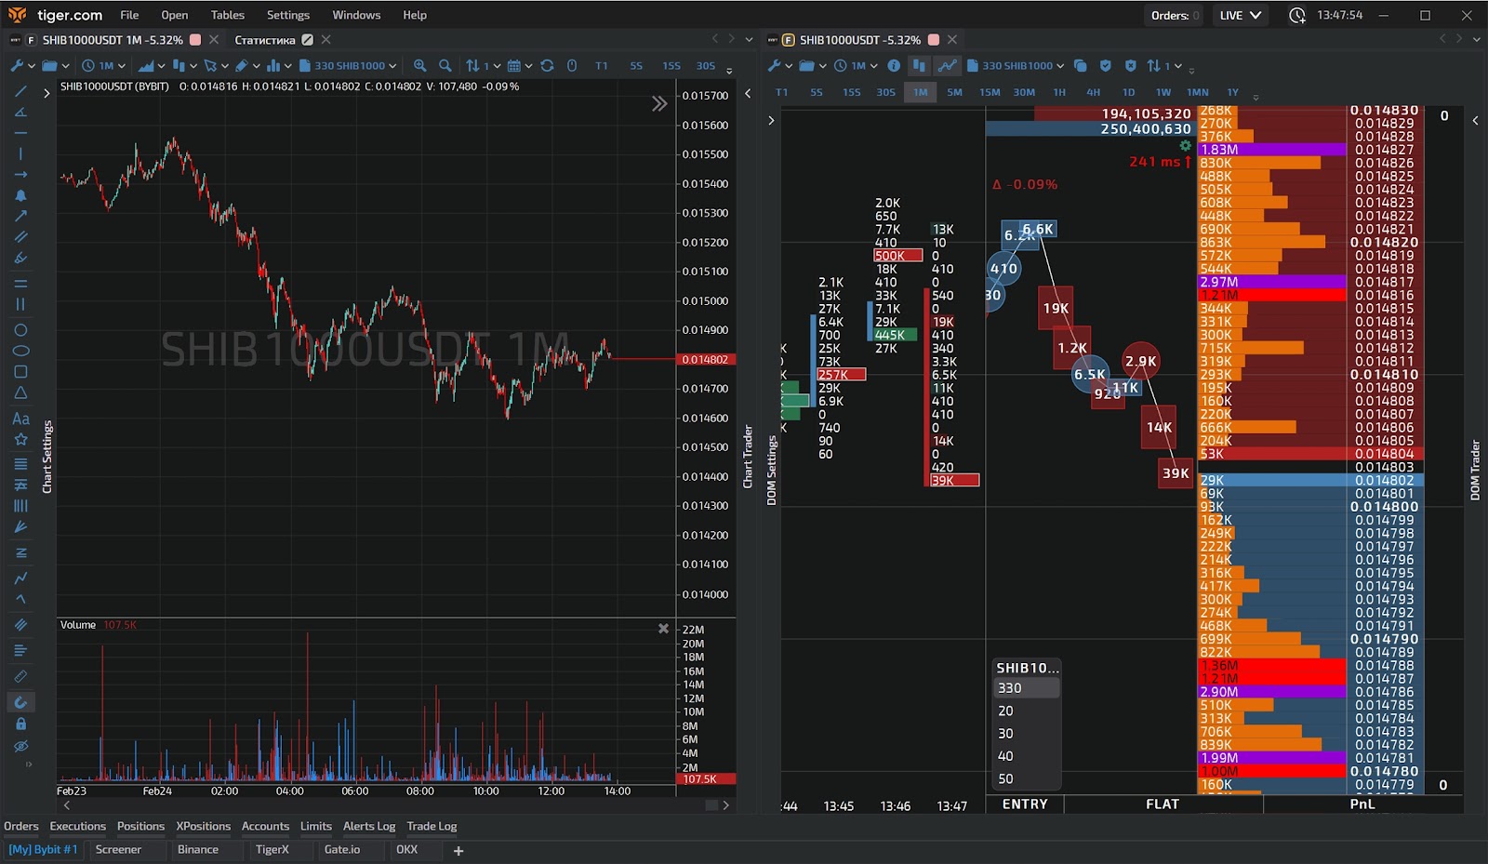The height and width of the screenshot is (864, 1488).
Task: Select the rectangle shape tool
Action: [20, 372]
